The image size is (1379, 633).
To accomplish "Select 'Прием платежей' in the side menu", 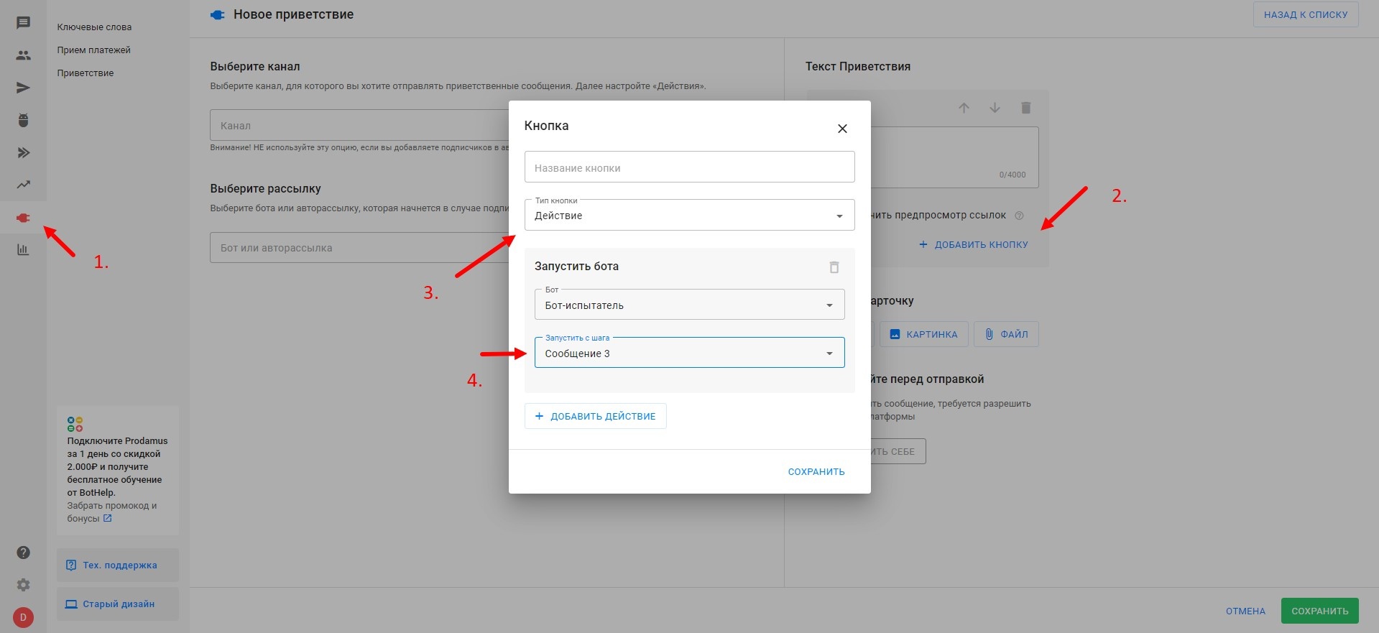I will 93,50.
